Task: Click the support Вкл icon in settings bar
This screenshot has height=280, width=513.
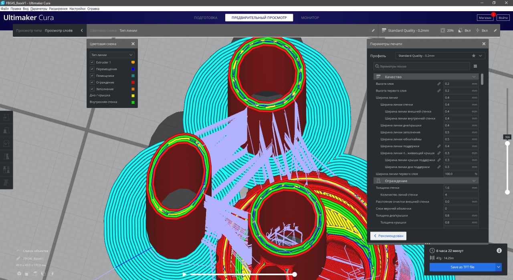Action: 460,30
